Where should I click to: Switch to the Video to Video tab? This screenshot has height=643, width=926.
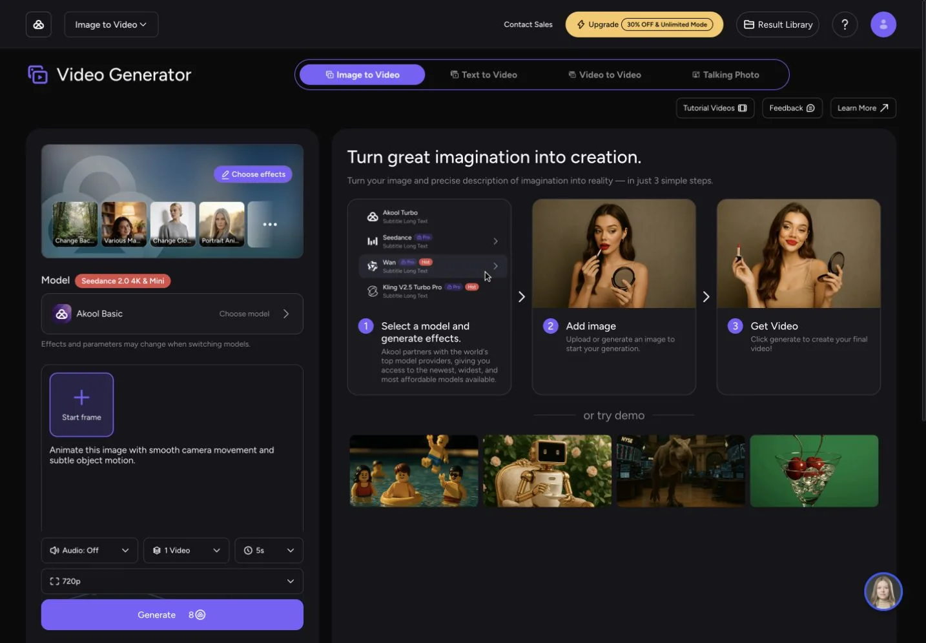[x=604, y=75]
